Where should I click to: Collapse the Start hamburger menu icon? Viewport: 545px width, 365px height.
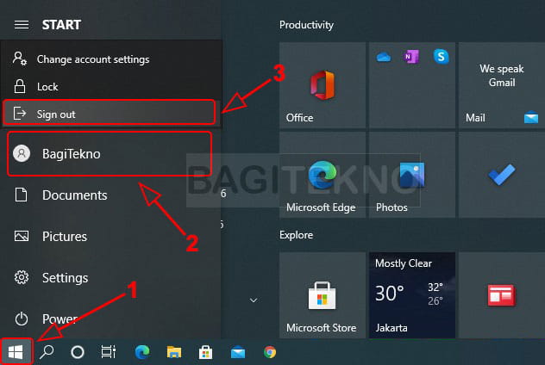point(22,25)
